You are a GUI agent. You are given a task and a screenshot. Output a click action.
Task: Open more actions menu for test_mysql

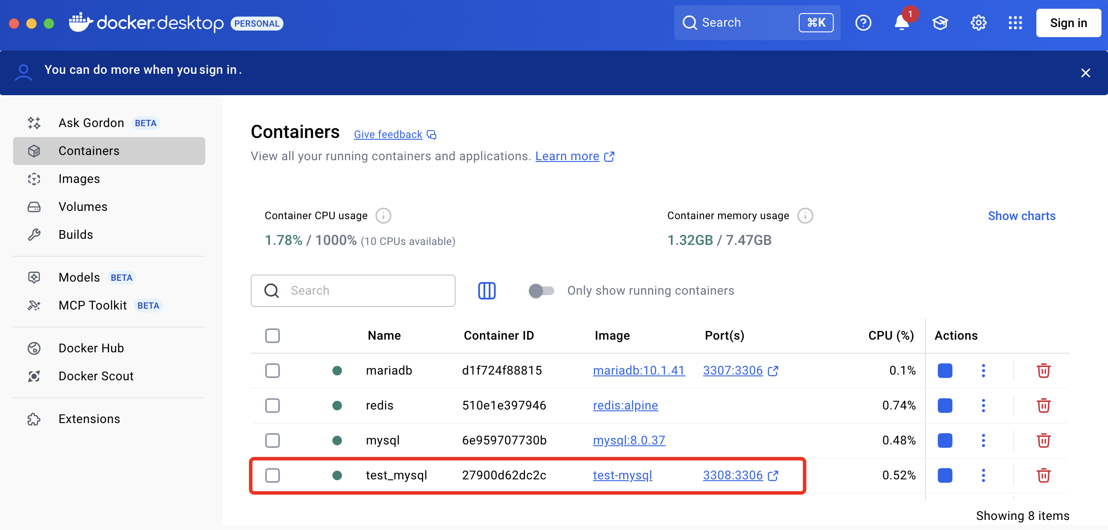pyautogui.click(x=983, y=475)
